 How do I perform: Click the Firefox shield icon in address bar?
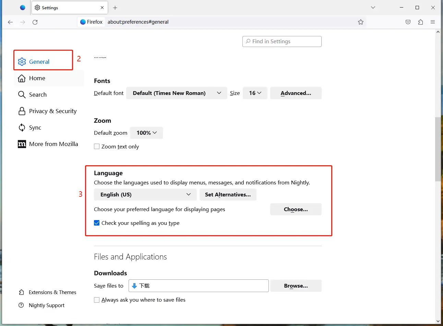tap(83, 22)
